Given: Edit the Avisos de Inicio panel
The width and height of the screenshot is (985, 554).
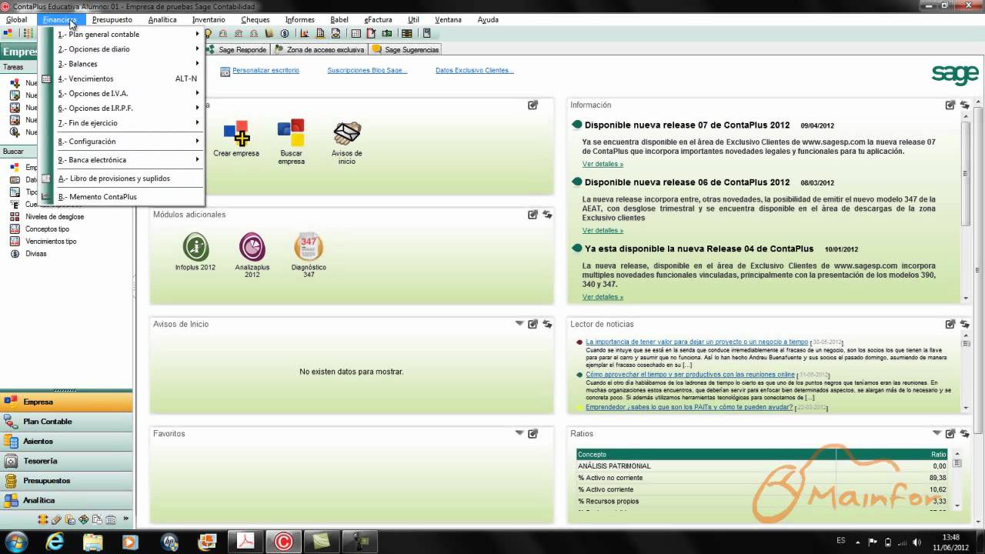Looking at the screenshot, I should point(533,324).
